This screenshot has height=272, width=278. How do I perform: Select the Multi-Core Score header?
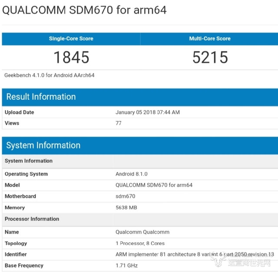210,39
